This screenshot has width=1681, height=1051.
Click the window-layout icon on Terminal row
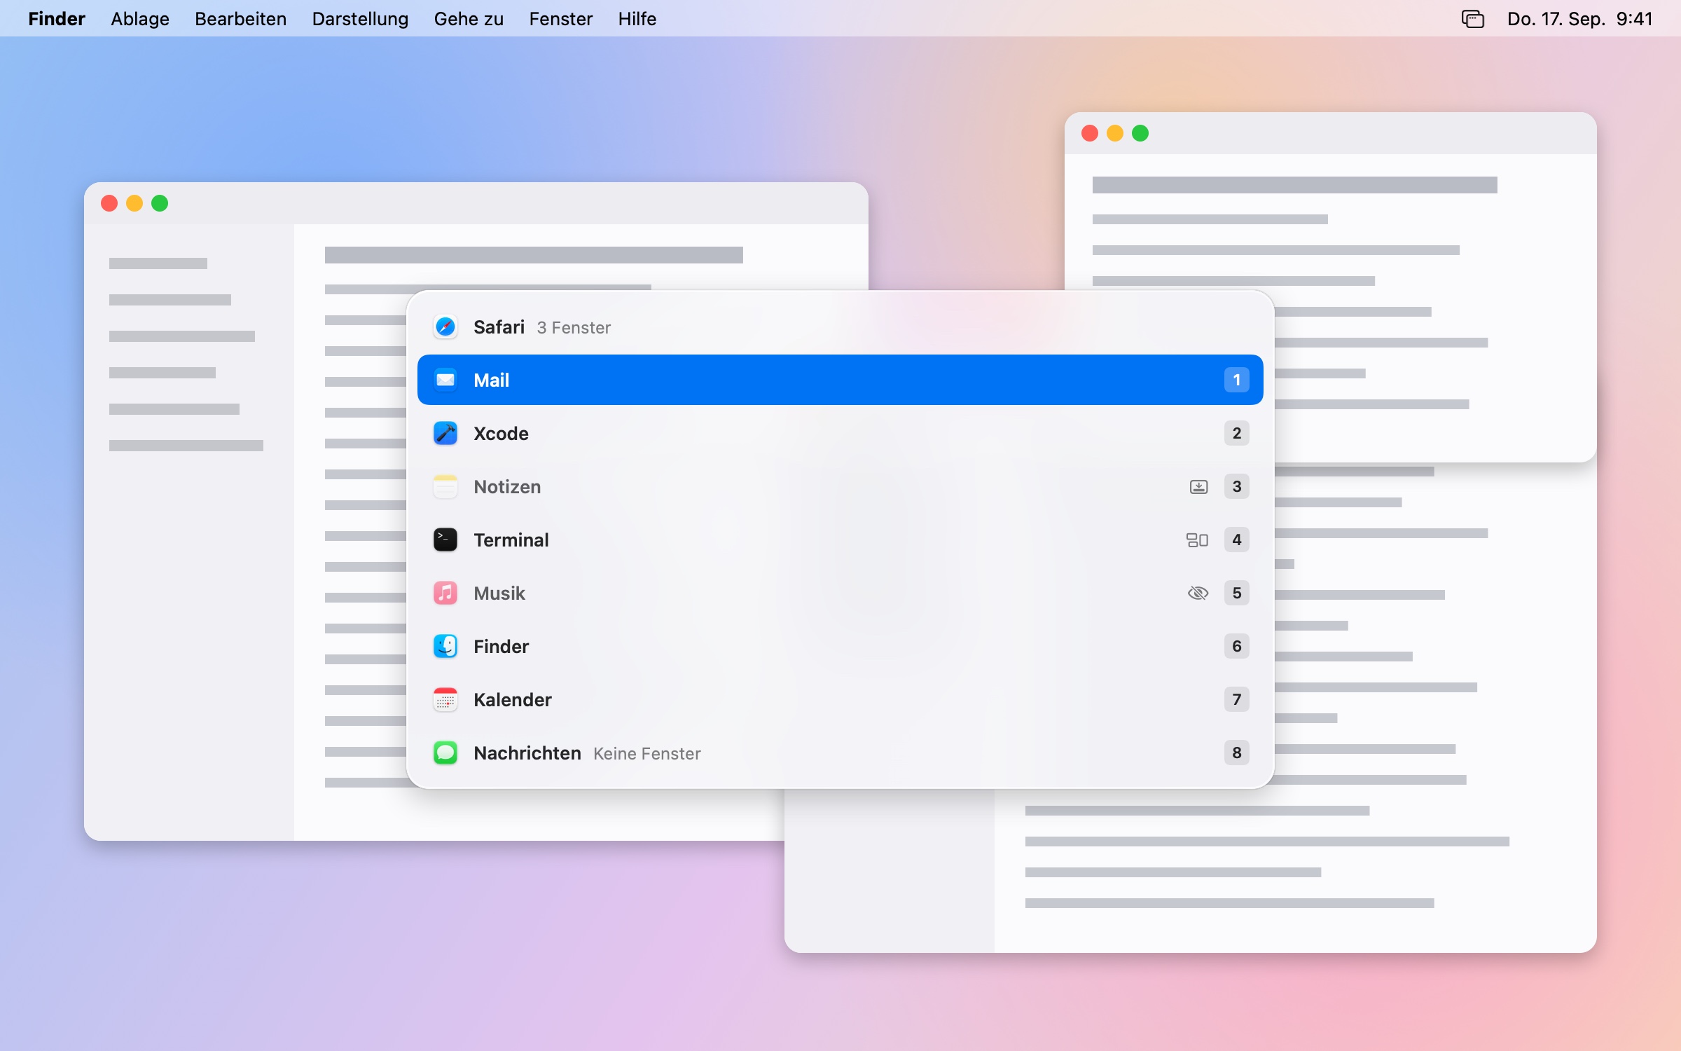point(1197,540)
